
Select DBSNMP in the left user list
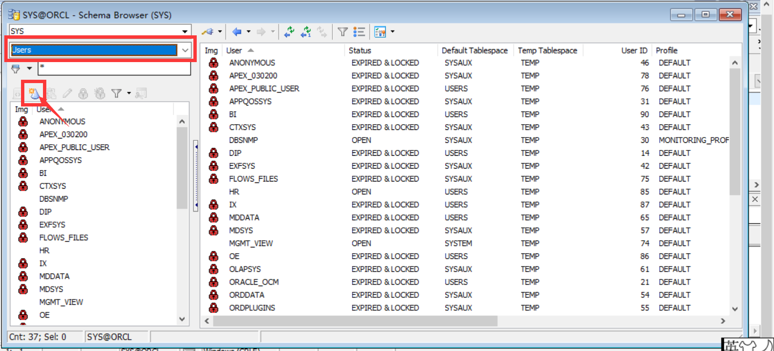coord(53,199)
